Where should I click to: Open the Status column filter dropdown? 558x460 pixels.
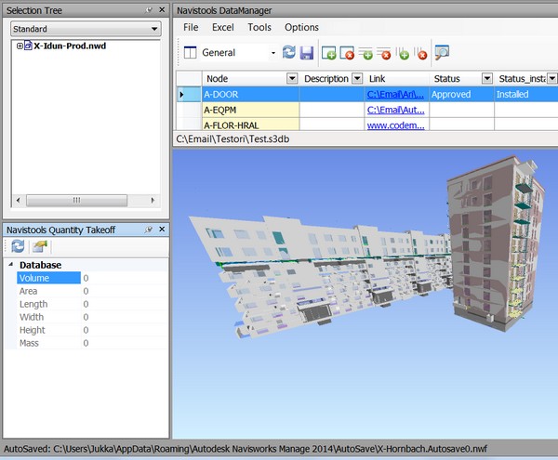[x=487, y=79]
